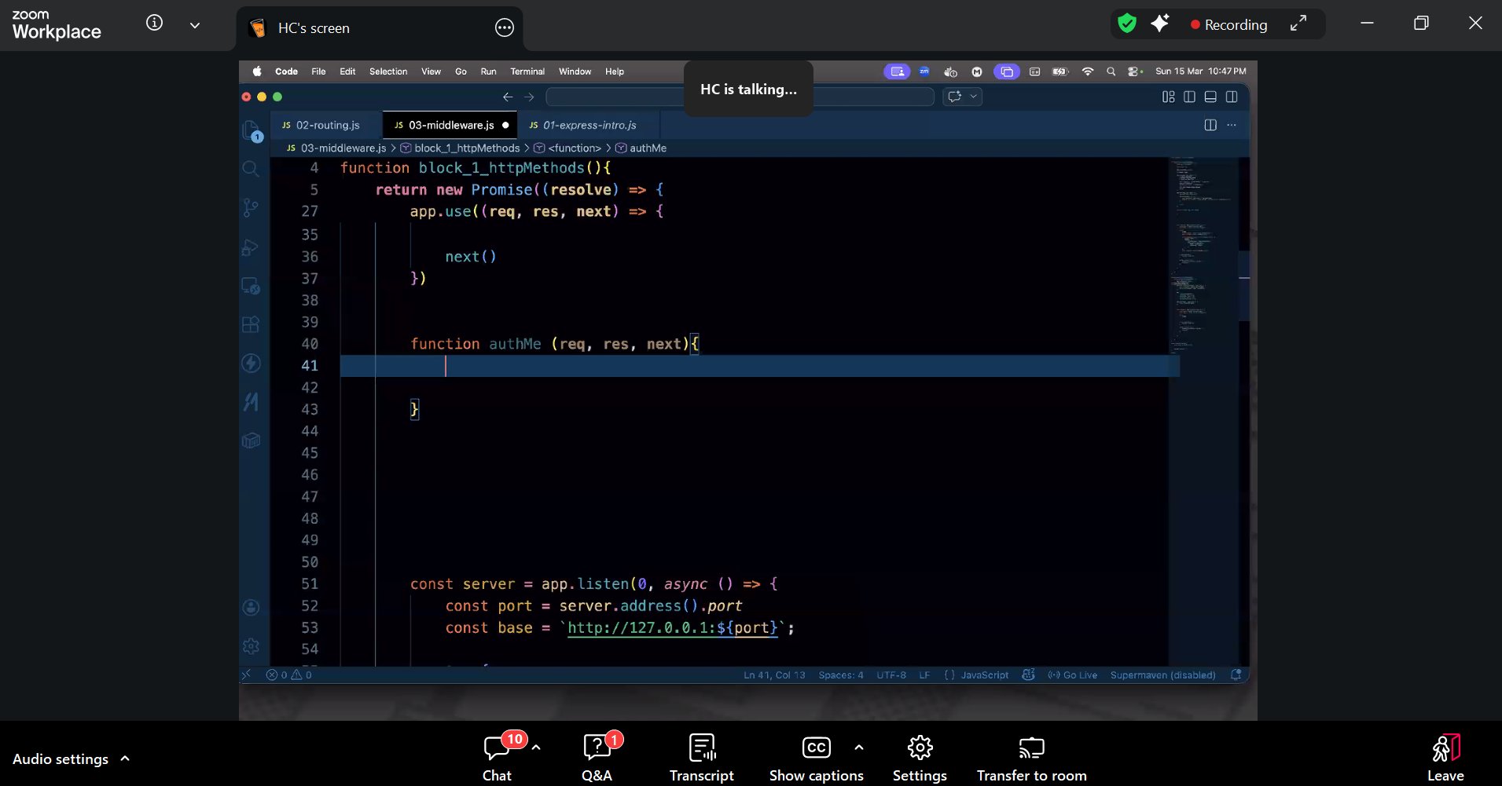Open the caption options chevron
The image size is (1502, 786).
[859, 748]
